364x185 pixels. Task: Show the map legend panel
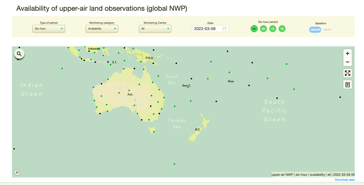[347, 85]
